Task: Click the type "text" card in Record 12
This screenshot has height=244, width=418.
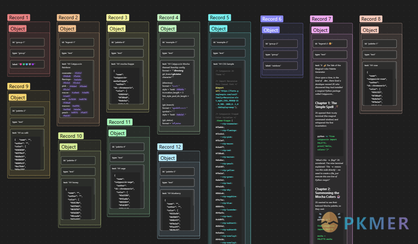Action: coord(177,182)
